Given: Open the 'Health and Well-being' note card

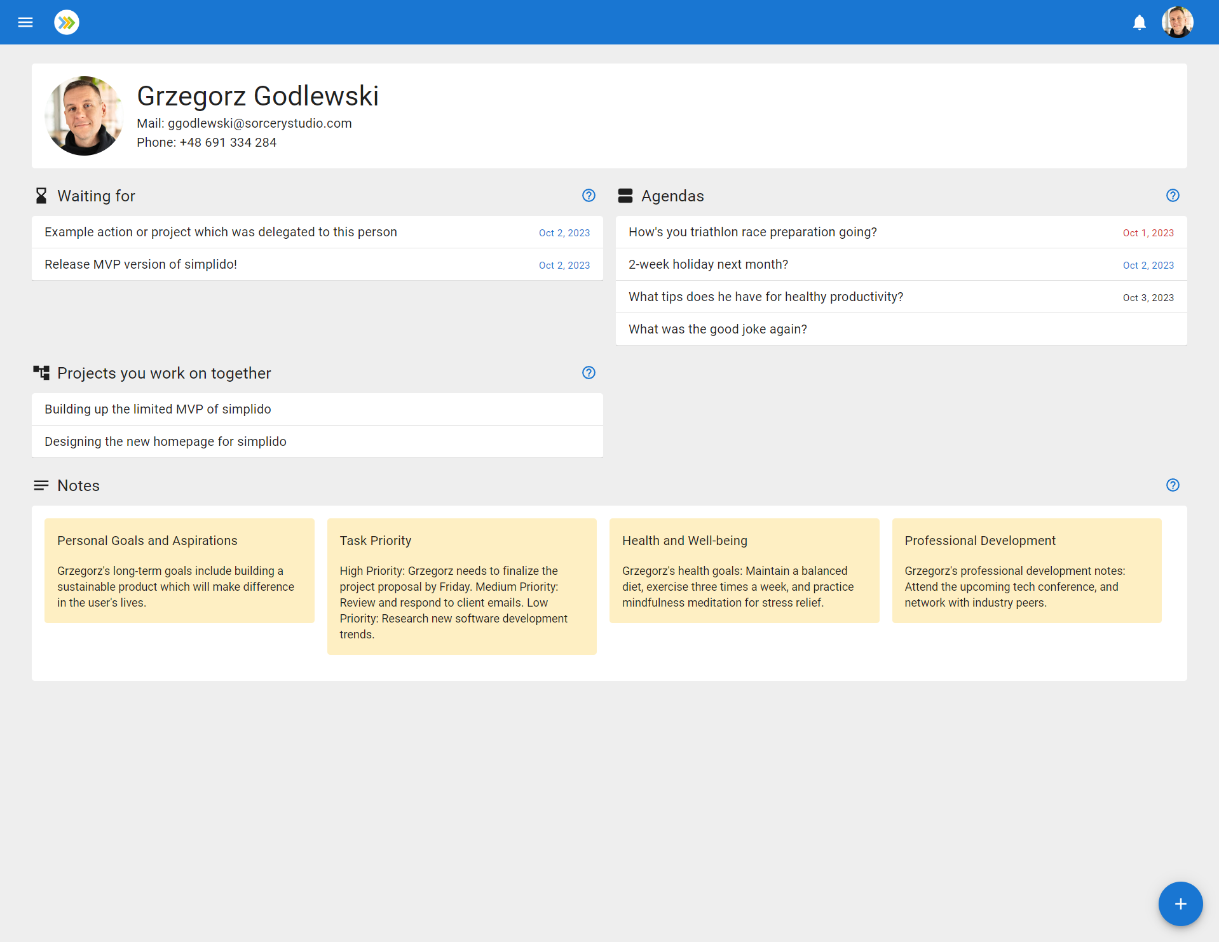Looking at the screenshot, I should (744, 570).
